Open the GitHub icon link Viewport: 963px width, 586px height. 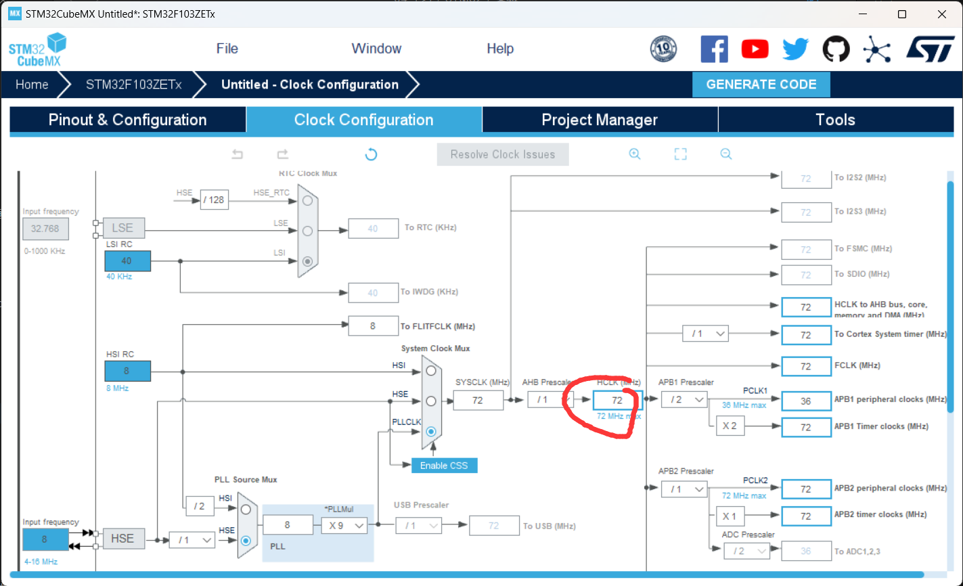click(836, 49)
